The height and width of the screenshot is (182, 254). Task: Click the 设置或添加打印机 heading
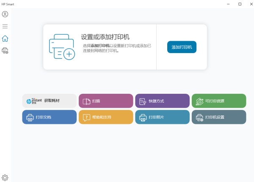[x=105, y=37]
